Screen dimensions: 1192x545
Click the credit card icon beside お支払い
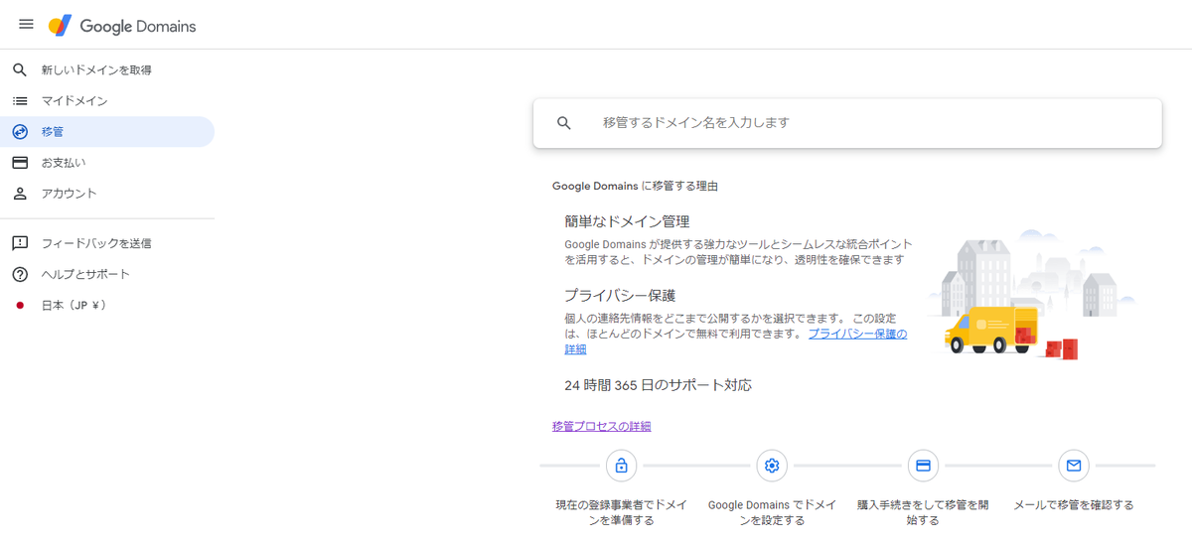tap(20, 163)
